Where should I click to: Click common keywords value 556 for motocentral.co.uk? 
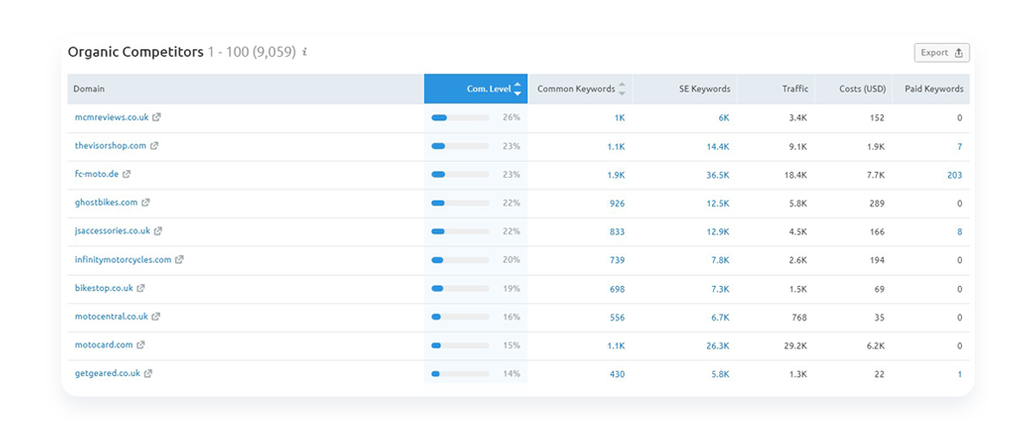coord(616,316)
